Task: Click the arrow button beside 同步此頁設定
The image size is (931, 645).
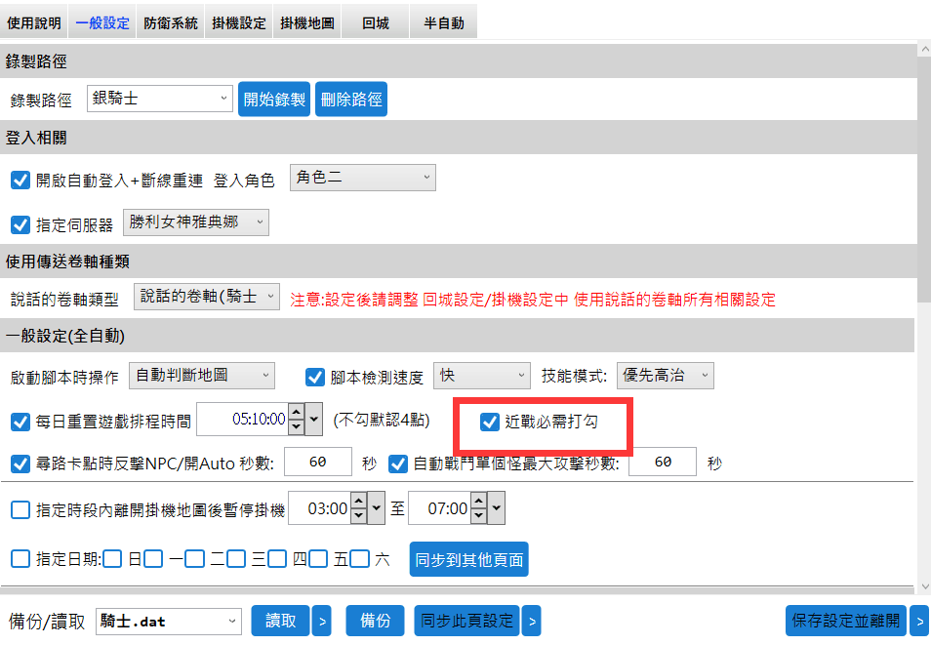Action: 531,621
